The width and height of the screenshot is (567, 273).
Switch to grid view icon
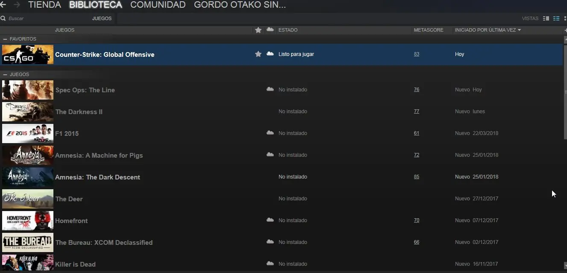click(x=565, y=18)
